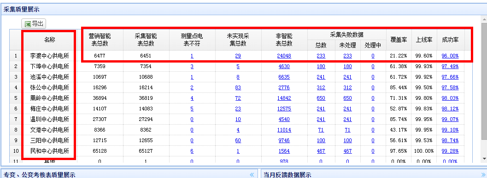Viewport: 487px width, 178px height.
Task: Click 未实现采集总数 value 83 for 张公中心供电所
Action: click(x=238, y=87)
